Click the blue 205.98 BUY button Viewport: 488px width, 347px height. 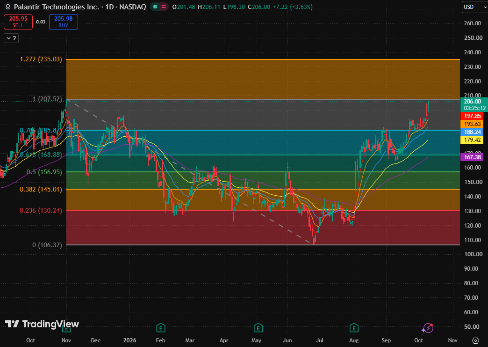(64, 22)
